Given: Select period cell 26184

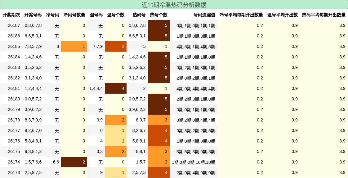Looking at the screenshot, I should point(14,57).
